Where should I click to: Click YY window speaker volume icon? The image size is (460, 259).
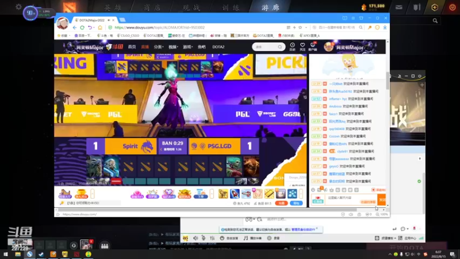195,238
